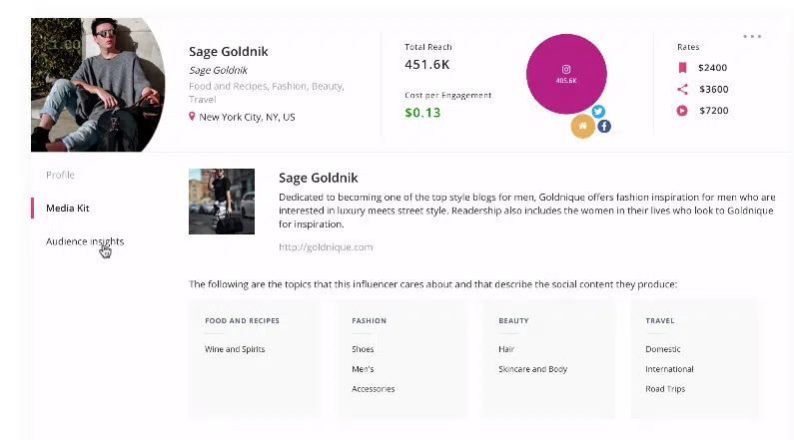794x440 pixels.
Task: Click the Beauty card heading
Action: 513,320
